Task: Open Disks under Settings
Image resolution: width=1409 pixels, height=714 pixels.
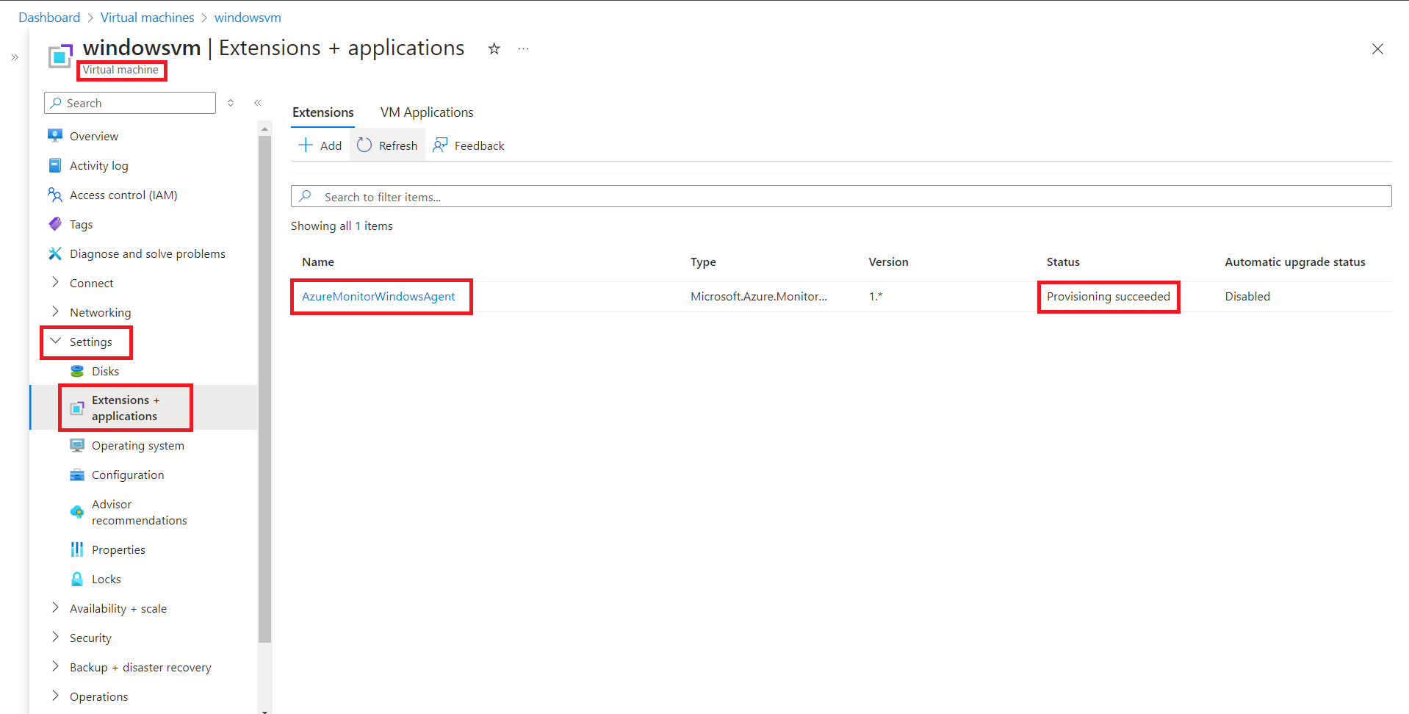Action: [105, 371]
